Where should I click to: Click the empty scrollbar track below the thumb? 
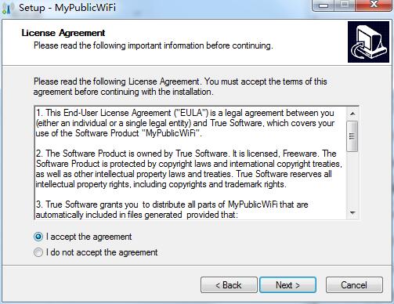coord(352,179)
